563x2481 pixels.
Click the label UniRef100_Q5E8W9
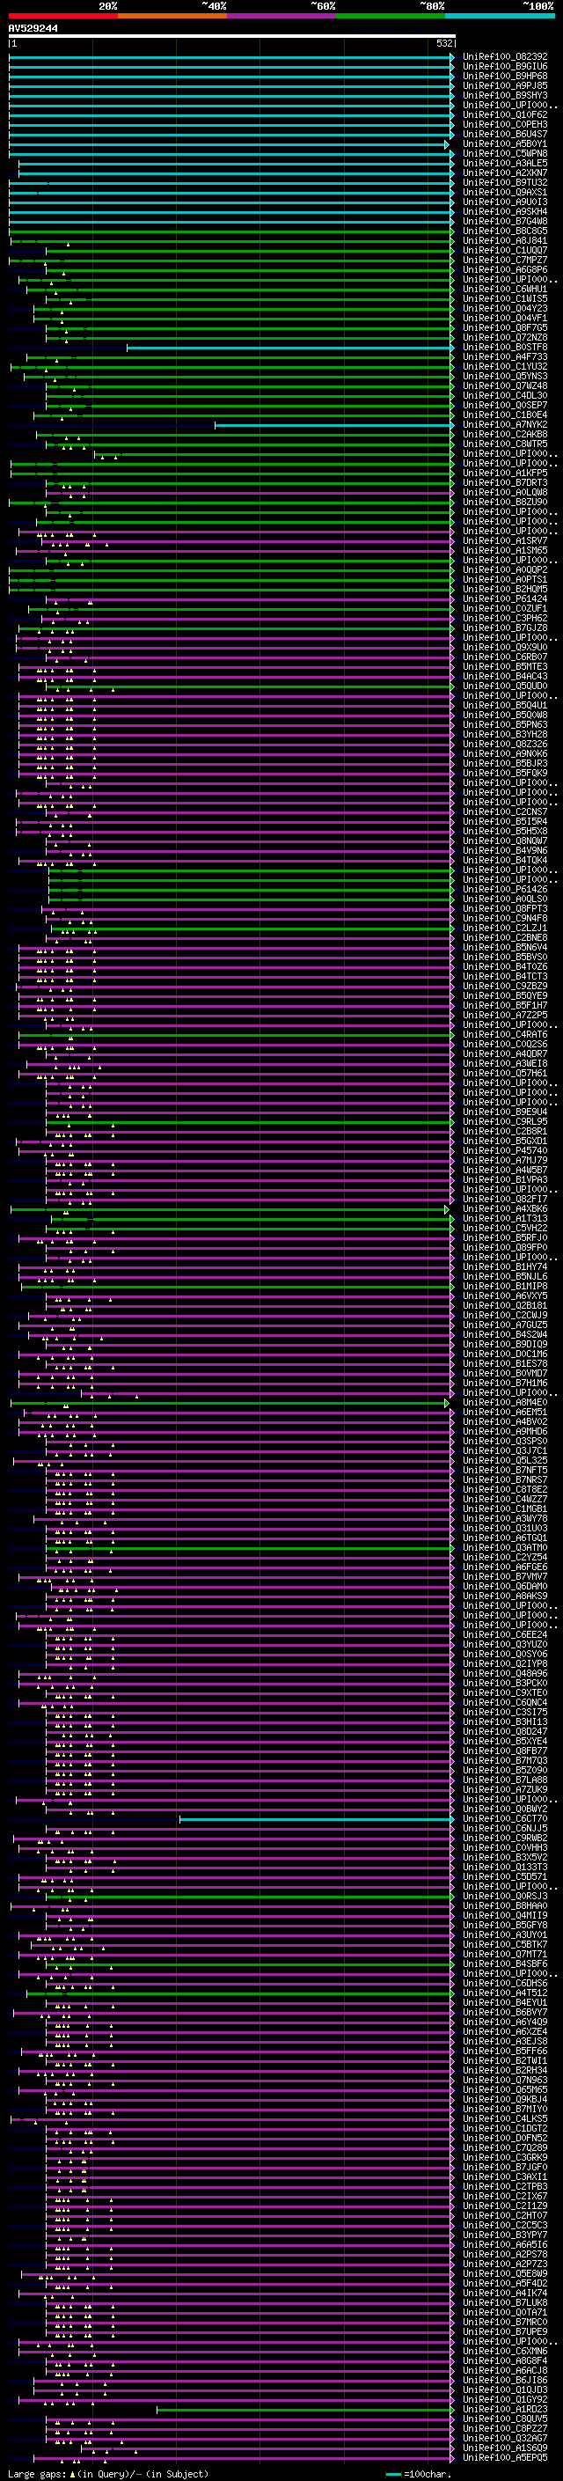505,2273
